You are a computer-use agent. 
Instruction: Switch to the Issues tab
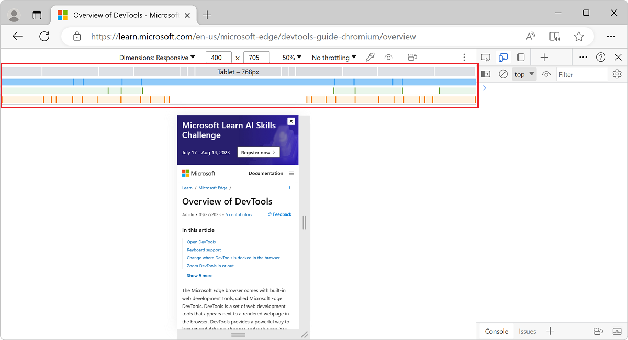tap(528, 331)
